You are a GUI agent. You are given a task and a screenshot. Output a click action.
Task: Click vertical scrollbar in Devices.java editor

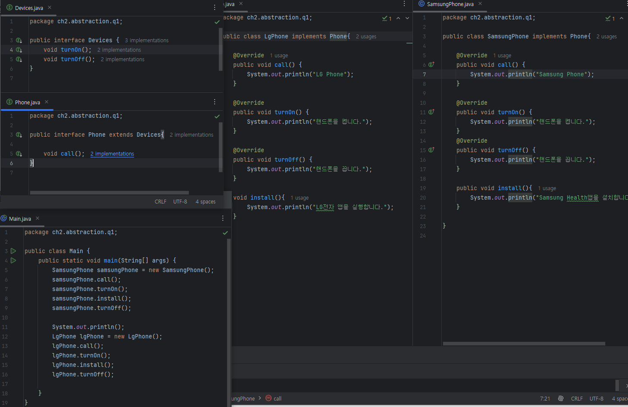tap(221, 49)
